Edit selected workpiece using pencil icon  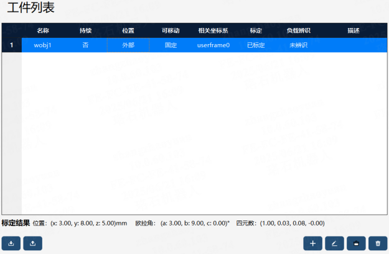pyautogui.click(x=334, y=243)
